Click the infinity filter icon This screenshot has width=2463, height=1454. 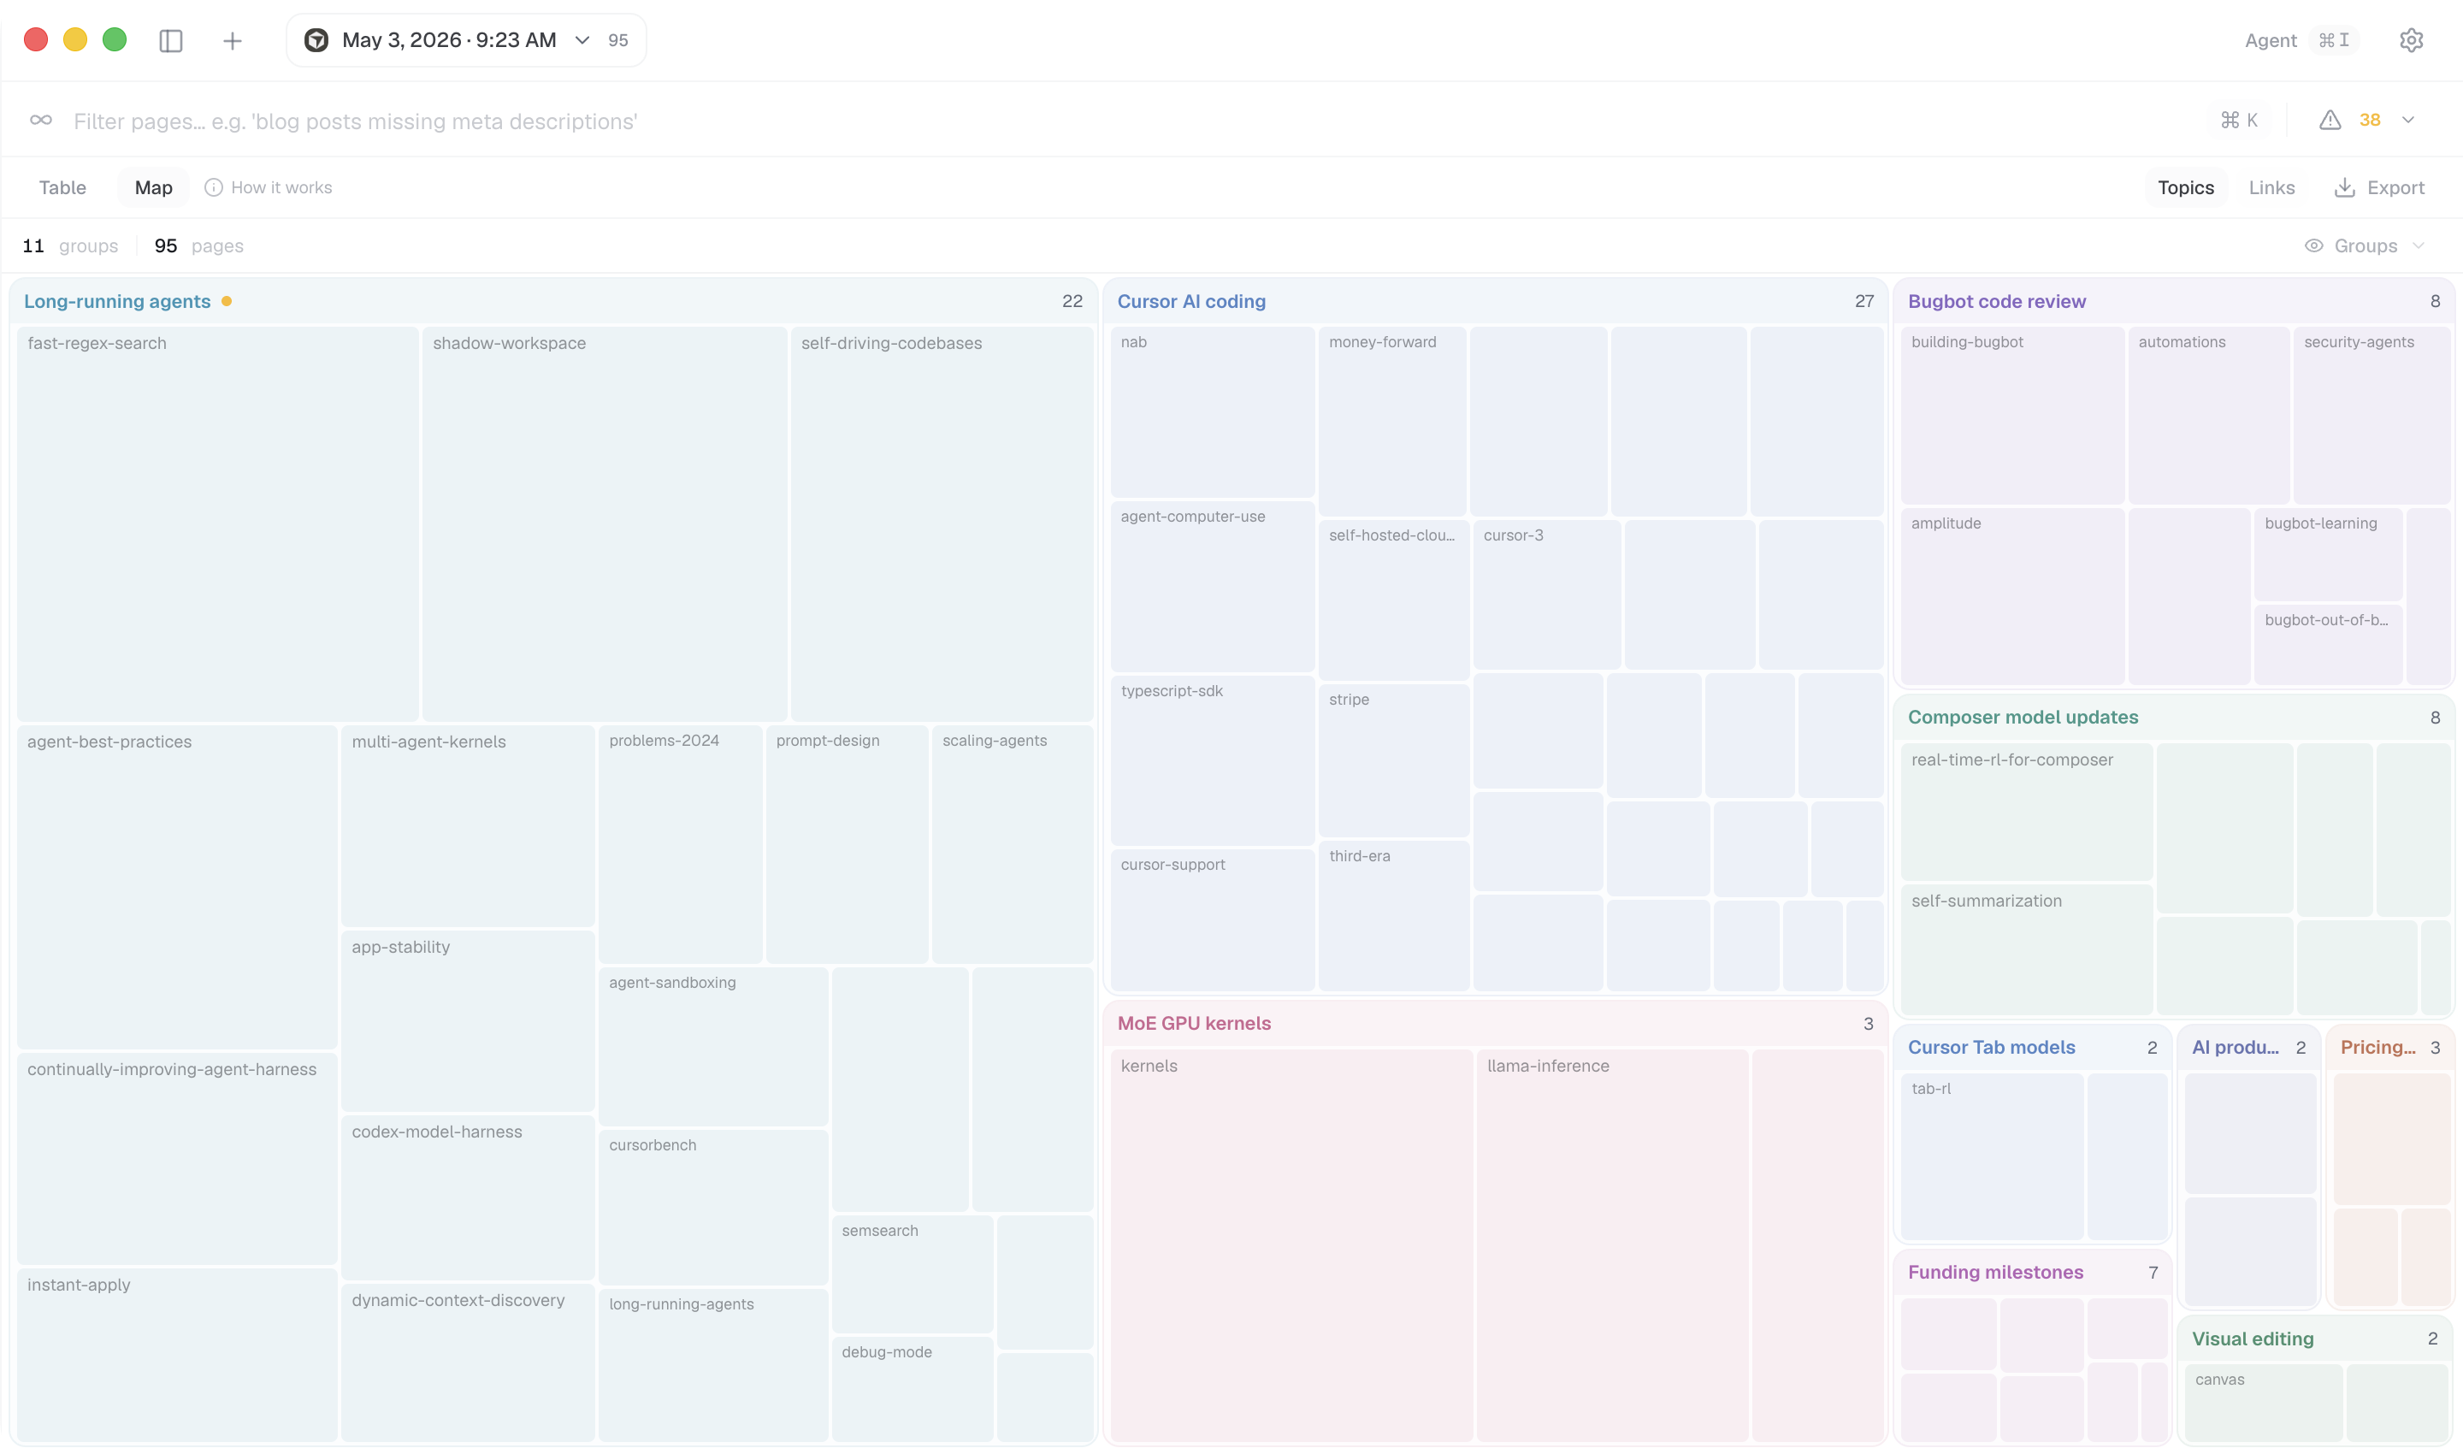(40, 121)
